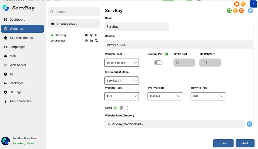This screenshot has height=149, width=258.
Task: Click the shield certificate icon in ServBay row
Action: 91,35
